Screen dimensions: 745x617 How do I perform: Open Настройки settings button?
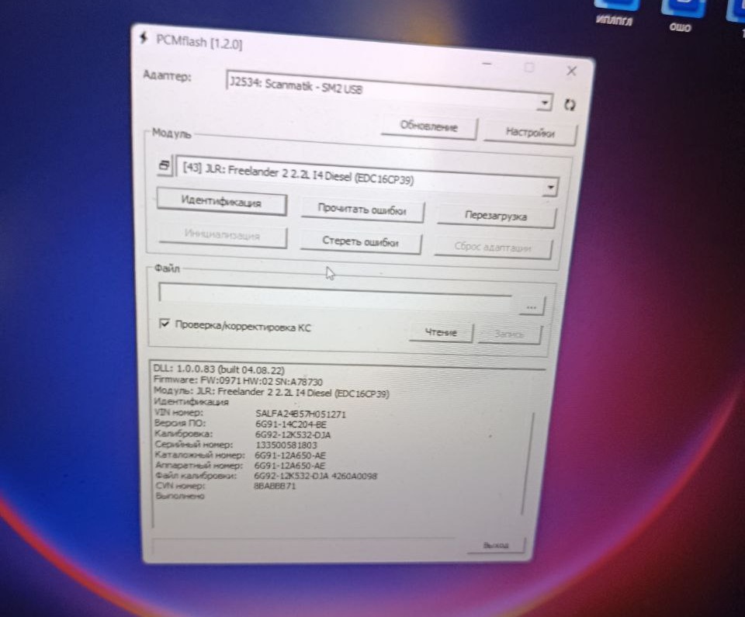(530, 133)
